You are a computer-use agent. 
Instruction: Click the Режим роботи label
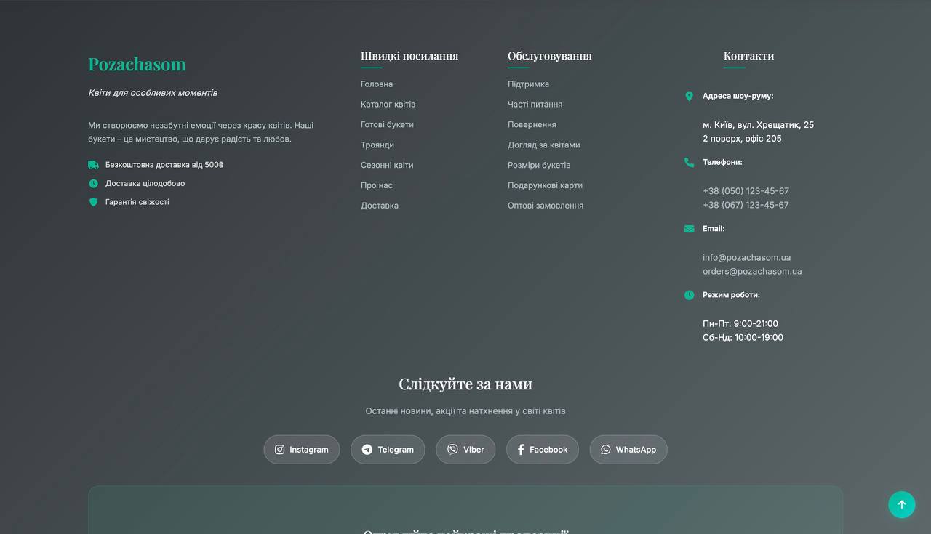pyautogui.click(x=731, y=295)
